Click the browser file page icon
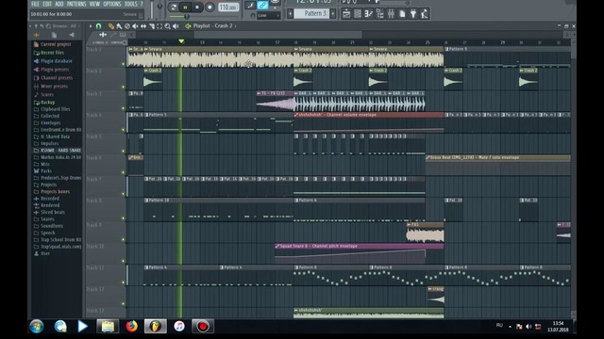This screenshot has width=604, height=339. [54, 35]
